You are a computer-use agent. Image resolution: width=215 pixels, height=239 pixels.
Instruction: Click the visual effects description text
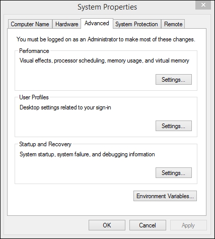[x=104, y=61]
